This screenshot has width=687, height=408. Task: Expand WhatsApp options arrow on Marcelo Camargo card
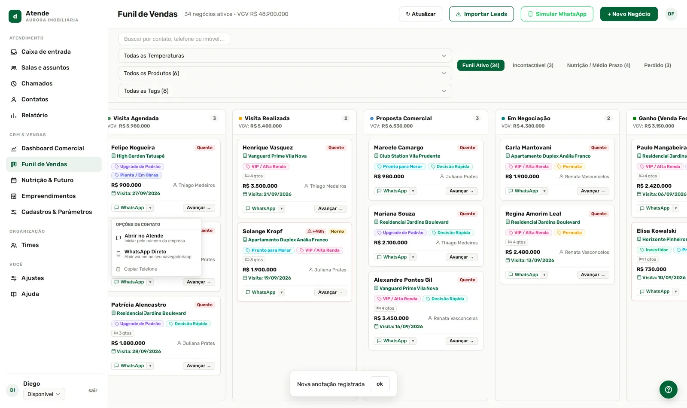click(x=413, y=191)
